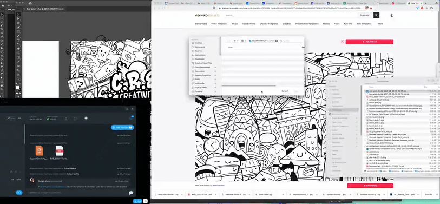Click the red Download button above the doodle image
The height and width of the screenshot is (204, 440).
pyautogui.click(x=369, y=42)
